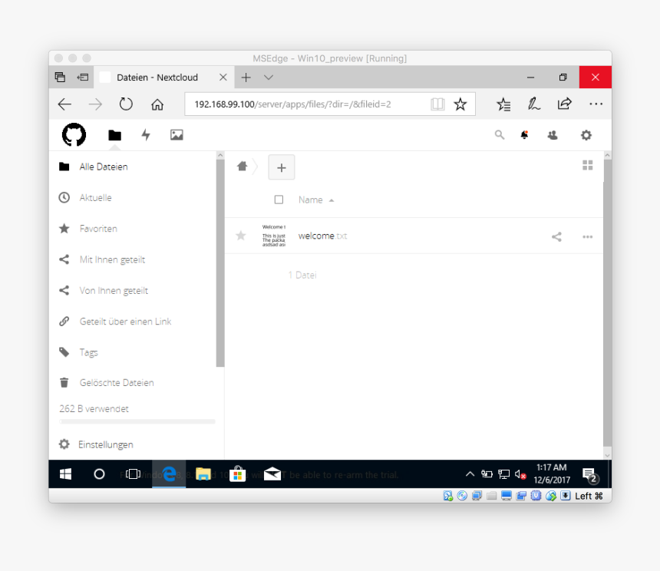This screenshot has width=660, height=571.
Task: Switch the file list to grid view
Action: [587, 165]
